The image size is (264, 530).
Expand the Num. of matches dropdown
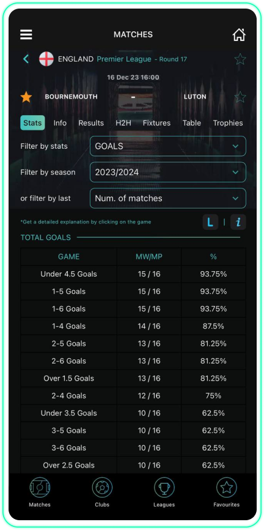tap(168, 198)
